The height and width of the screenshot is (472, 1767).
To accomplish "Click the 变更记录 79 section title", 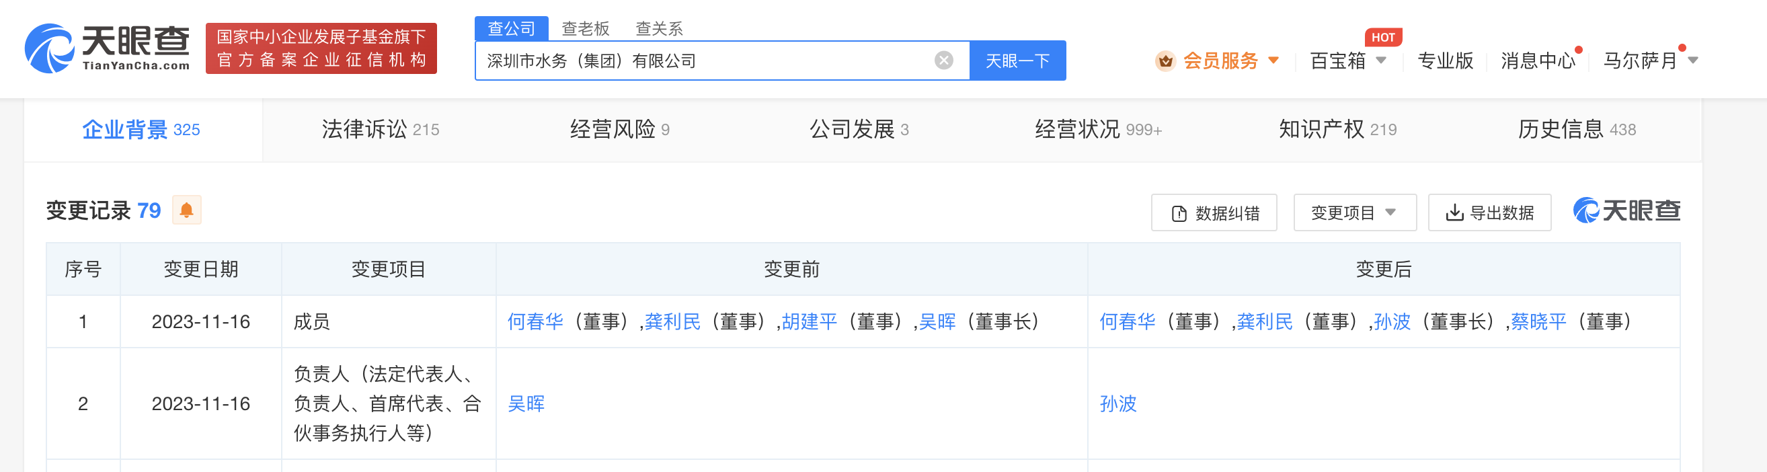I will tap(104, 210).
